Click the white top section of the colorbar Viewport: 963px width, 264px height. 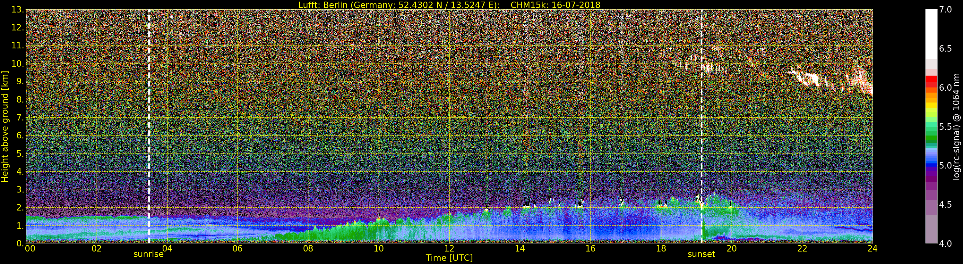pos(931,34)
